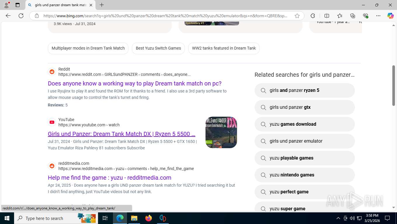397x224 pixels.
Task: Search related yuzu nintendo games
Action: point(305,175)
